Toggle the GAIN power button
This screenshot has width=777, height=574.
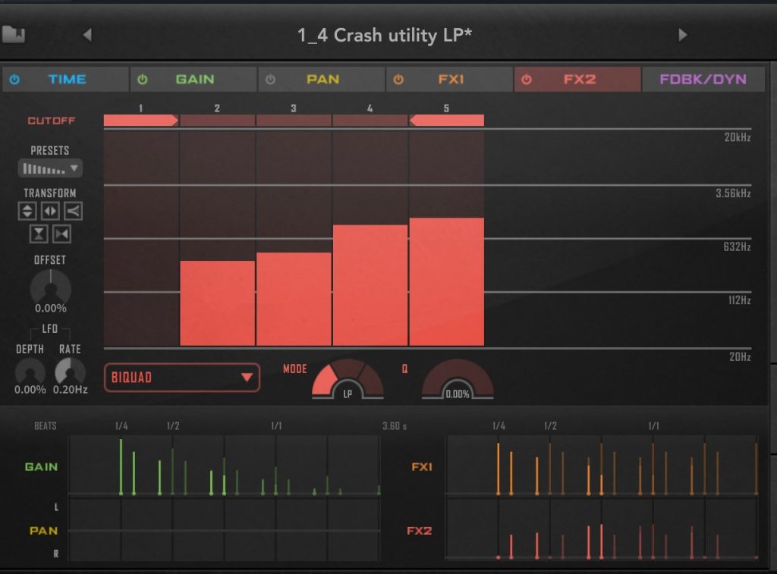[x=143, y=80]
